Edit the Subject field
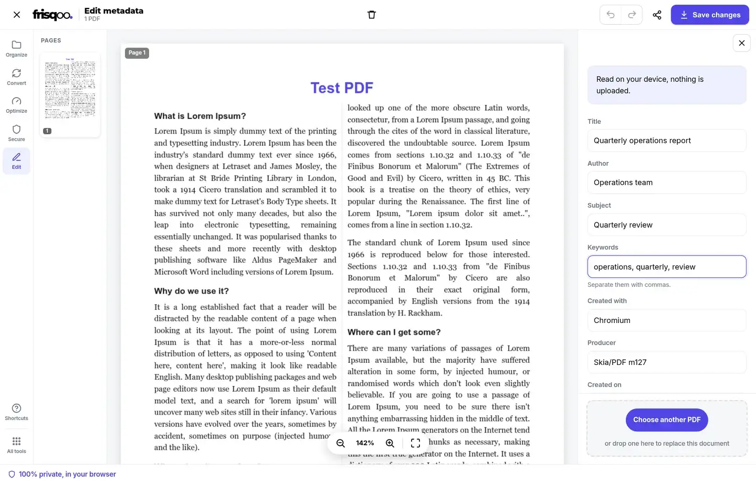 [667, 225]
